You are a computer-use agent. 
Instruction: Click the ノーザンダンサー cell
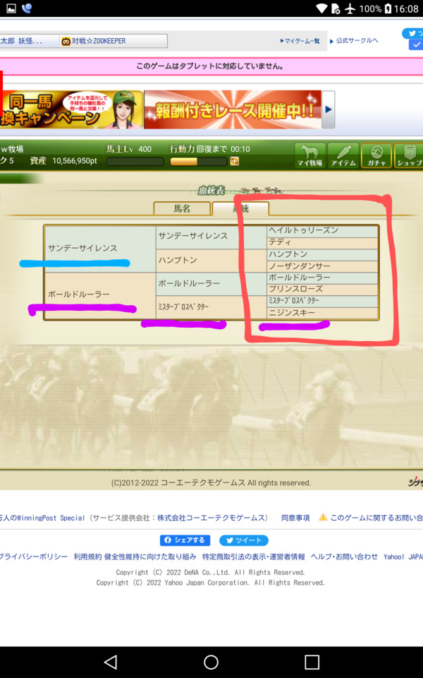322,266
